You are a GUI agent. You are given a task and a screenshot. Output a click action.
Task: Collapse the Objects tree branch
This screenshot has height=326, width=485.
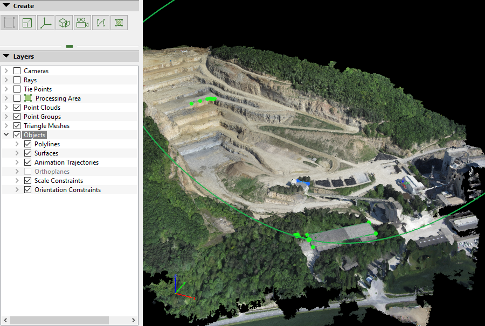click(5, 134)
